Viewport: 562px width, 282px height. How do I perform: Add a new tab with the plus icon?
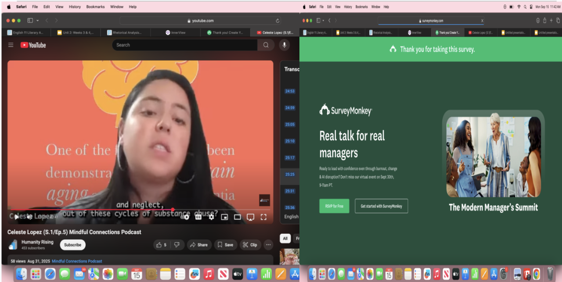[551, 21]
